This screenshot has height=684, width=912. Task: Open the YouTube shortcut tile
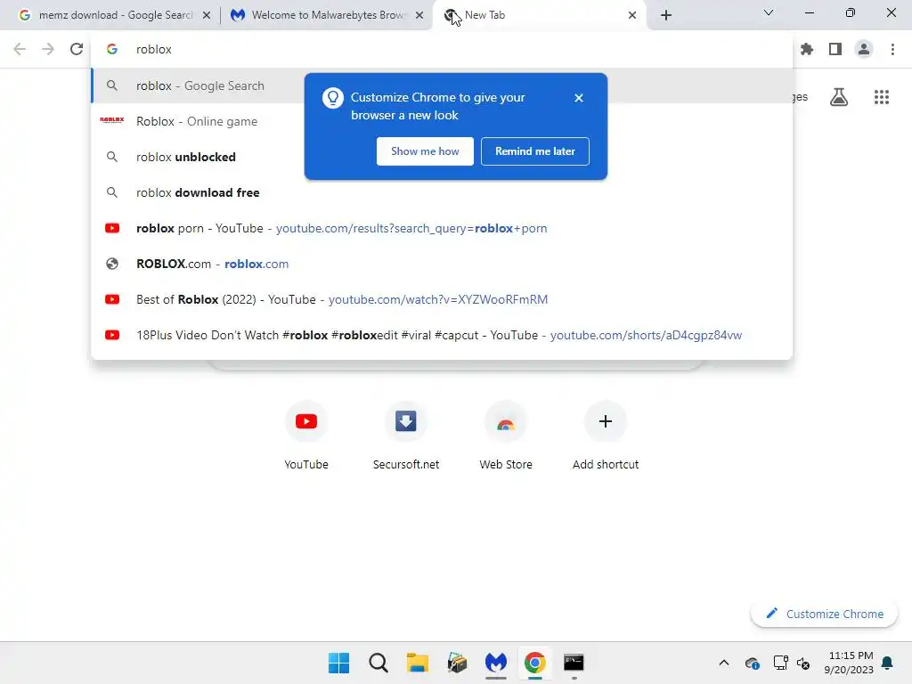point(306,436)
